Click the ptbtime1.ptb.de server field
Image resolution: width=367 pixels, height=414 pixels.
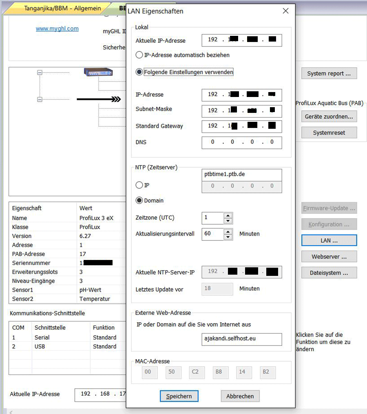pyautogui.click(x=241, y=175)
